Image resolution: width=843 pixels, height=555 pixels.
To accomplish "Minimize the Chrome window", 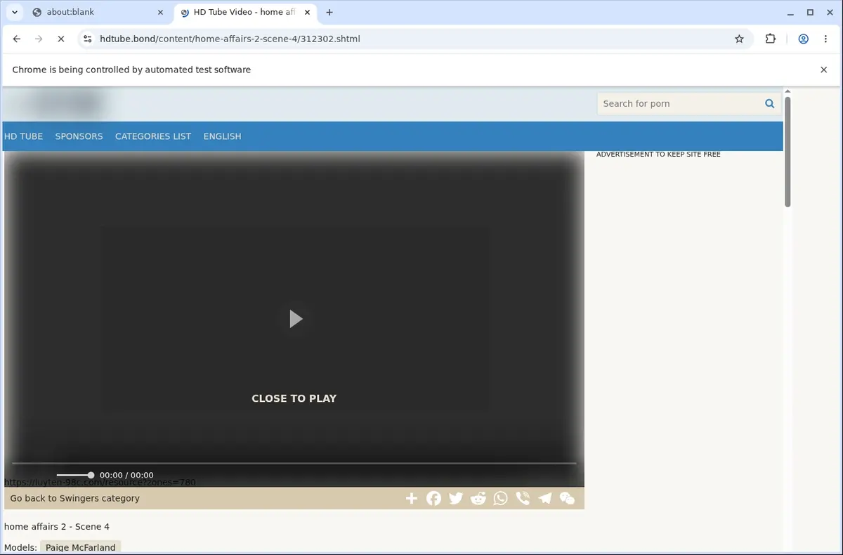I will [x=790, y=12].
